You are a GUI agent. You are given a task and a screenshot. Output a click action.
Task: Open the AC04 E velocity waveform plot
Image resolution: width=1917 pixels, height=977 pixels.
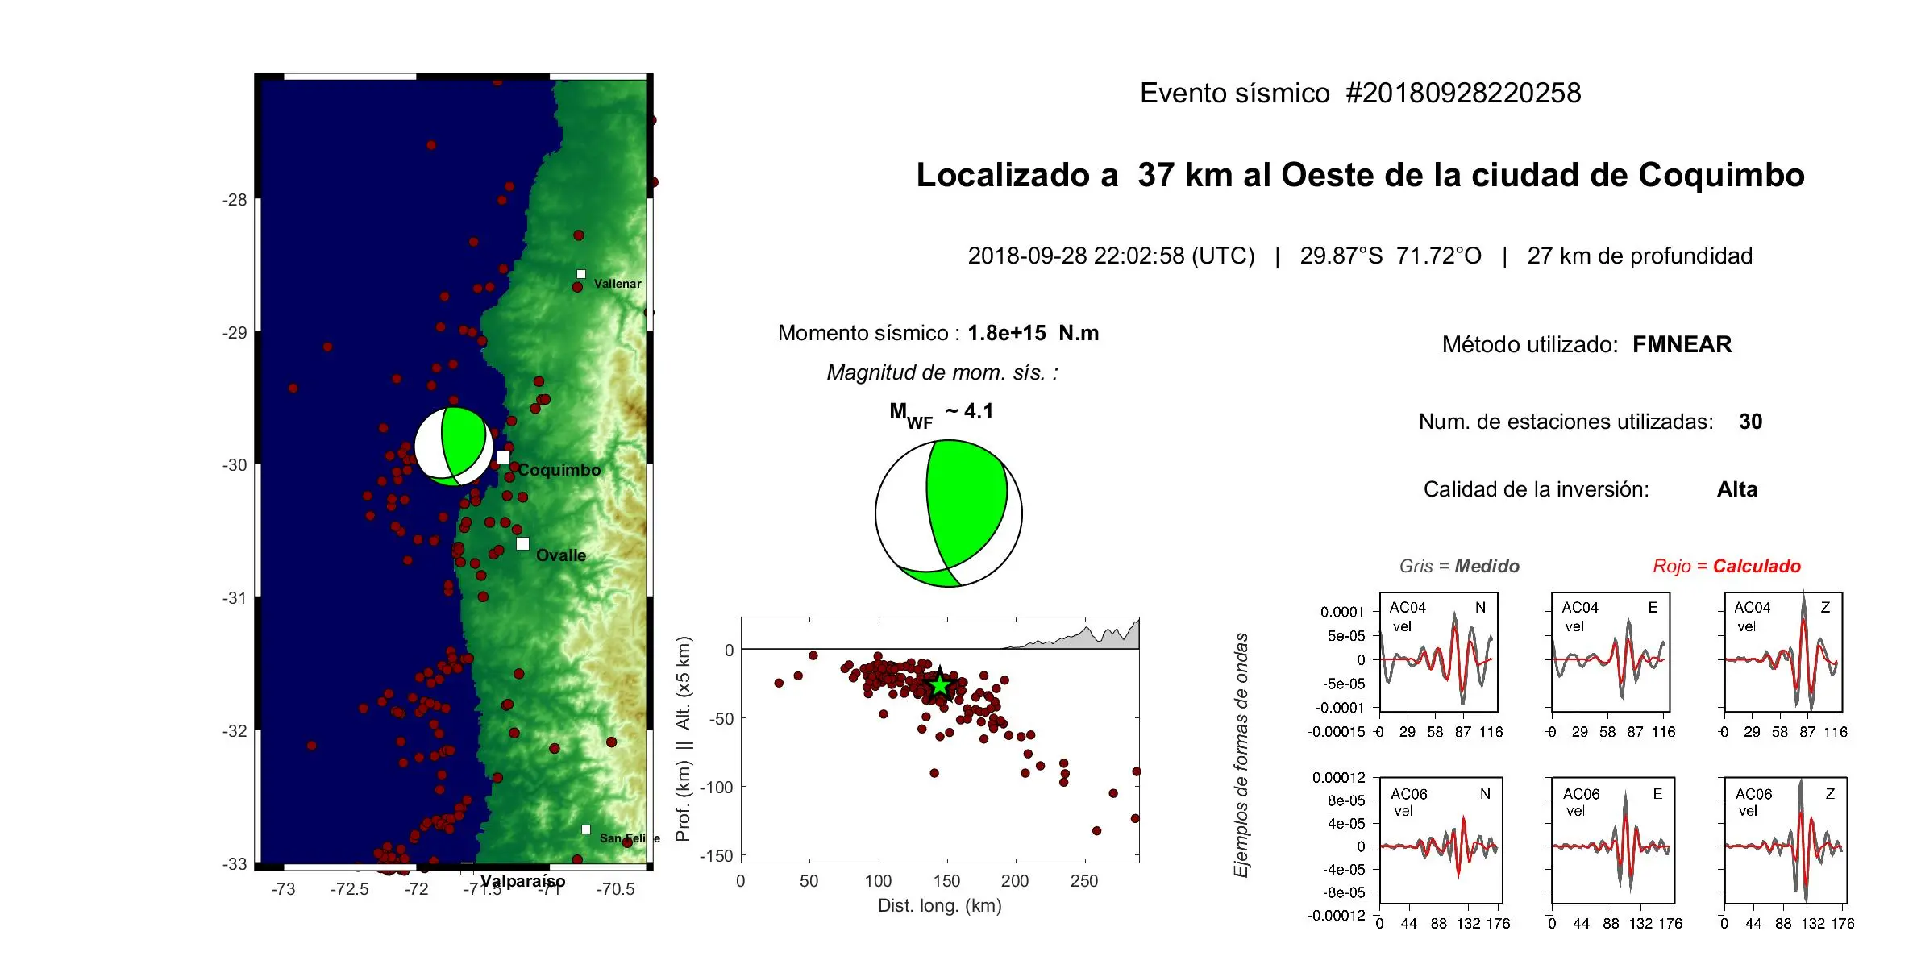(x=1611, y=652)
